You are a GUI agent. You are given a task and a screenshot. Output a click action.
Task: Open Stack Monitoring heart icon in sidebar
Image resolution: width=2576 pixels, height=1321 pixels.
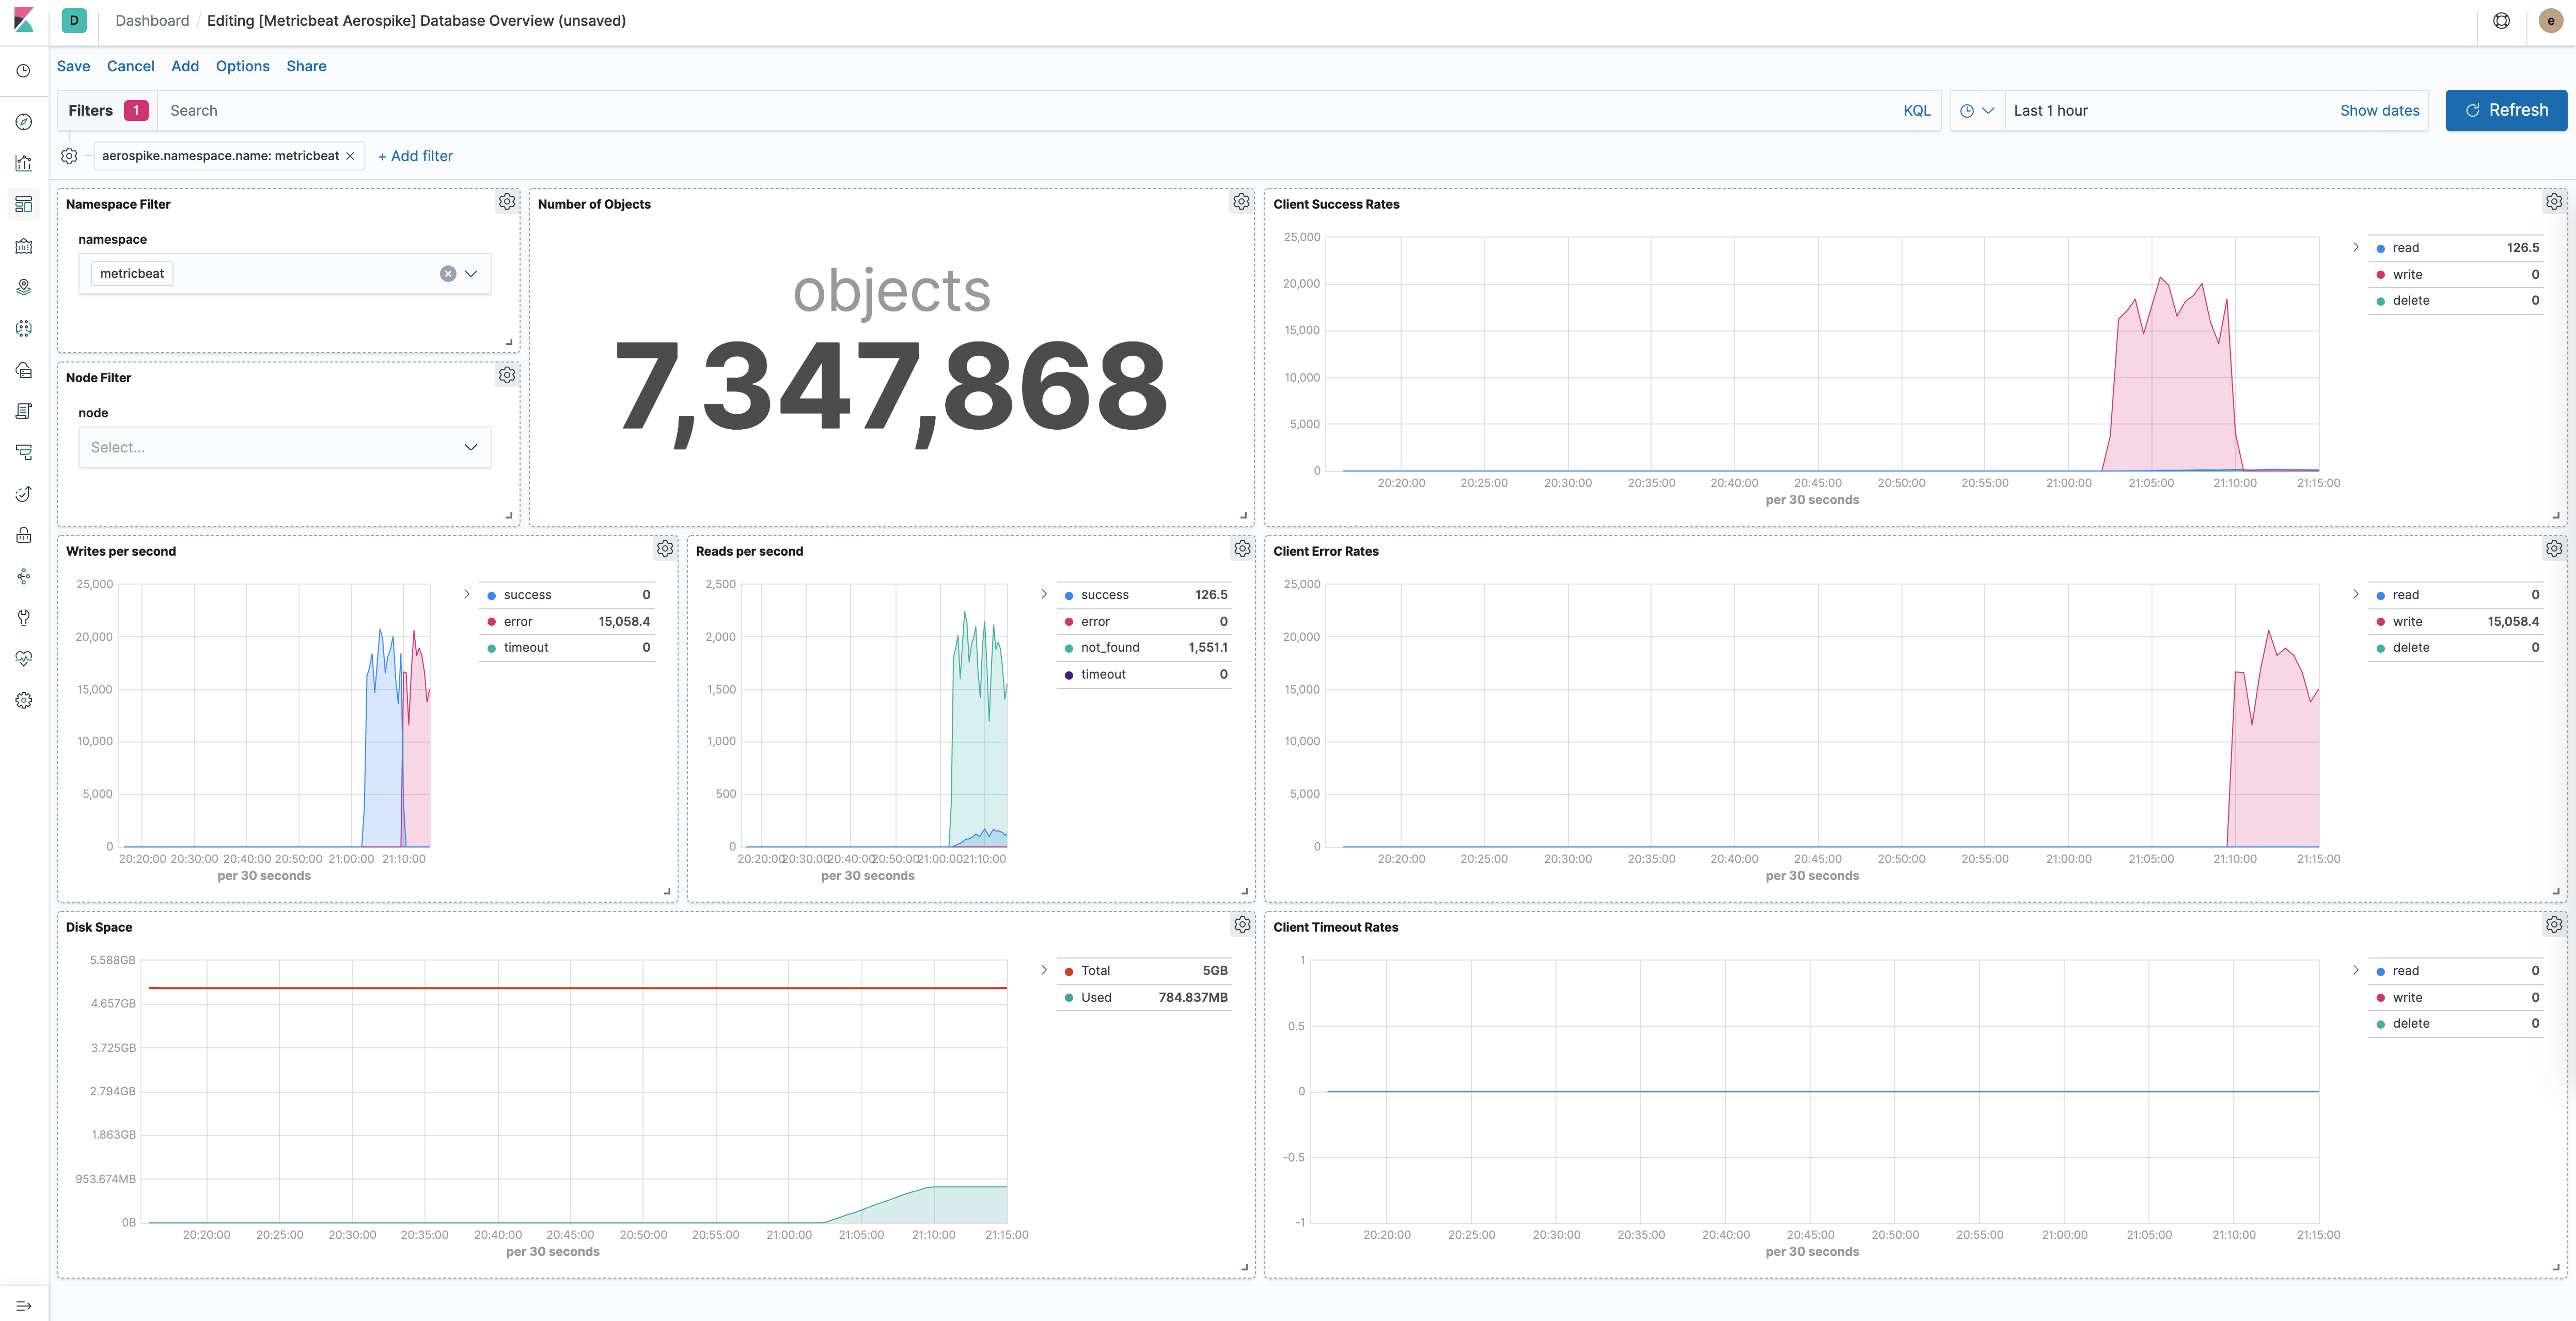tap(23, 658)
